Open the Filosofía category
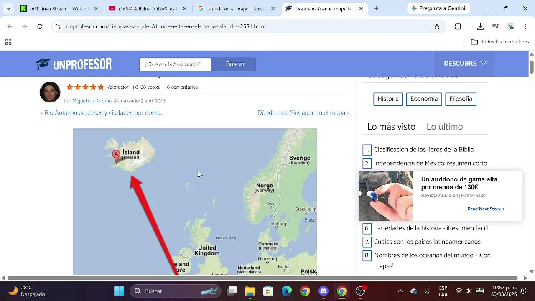The image size is (535, 301). click(x=461, y=99)
